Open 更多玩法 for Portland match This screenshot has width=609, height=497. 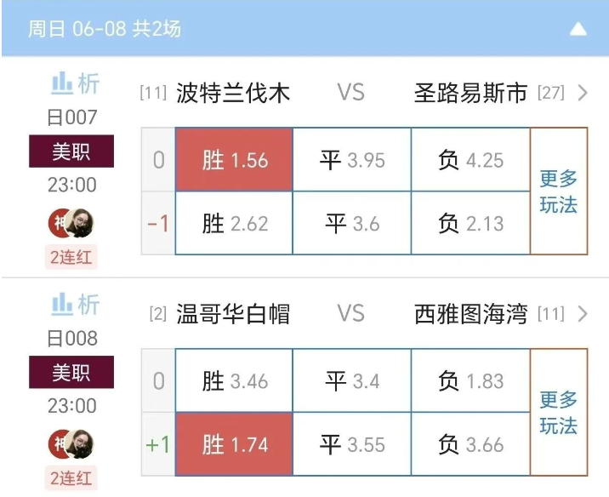point(559,191)
